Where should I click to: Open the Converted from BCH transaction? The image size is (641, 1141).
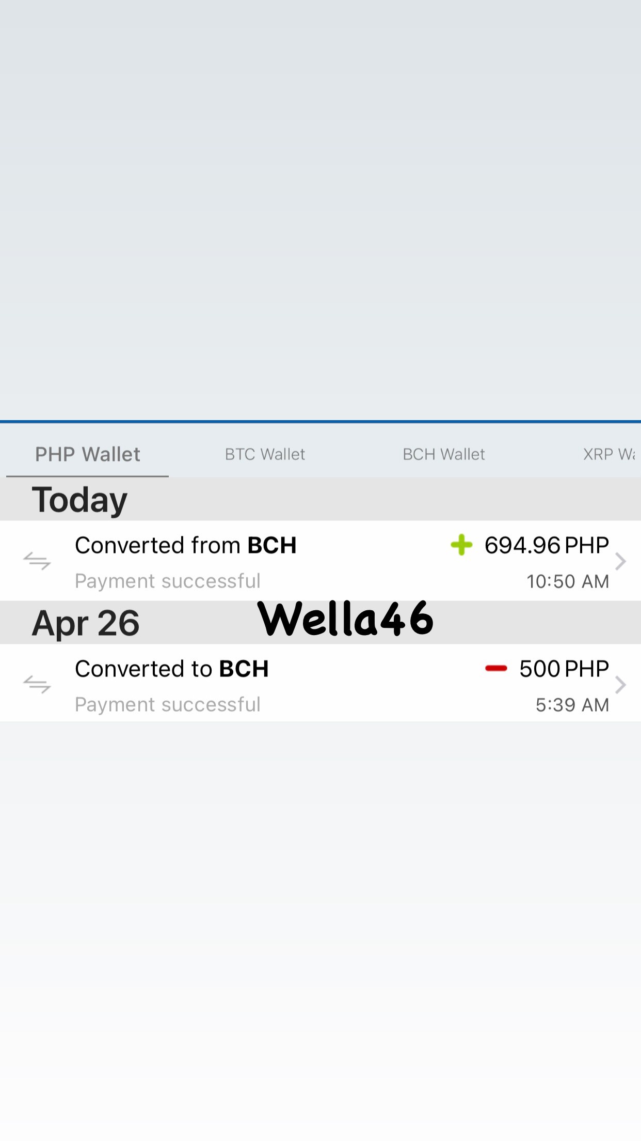[320, 561]
